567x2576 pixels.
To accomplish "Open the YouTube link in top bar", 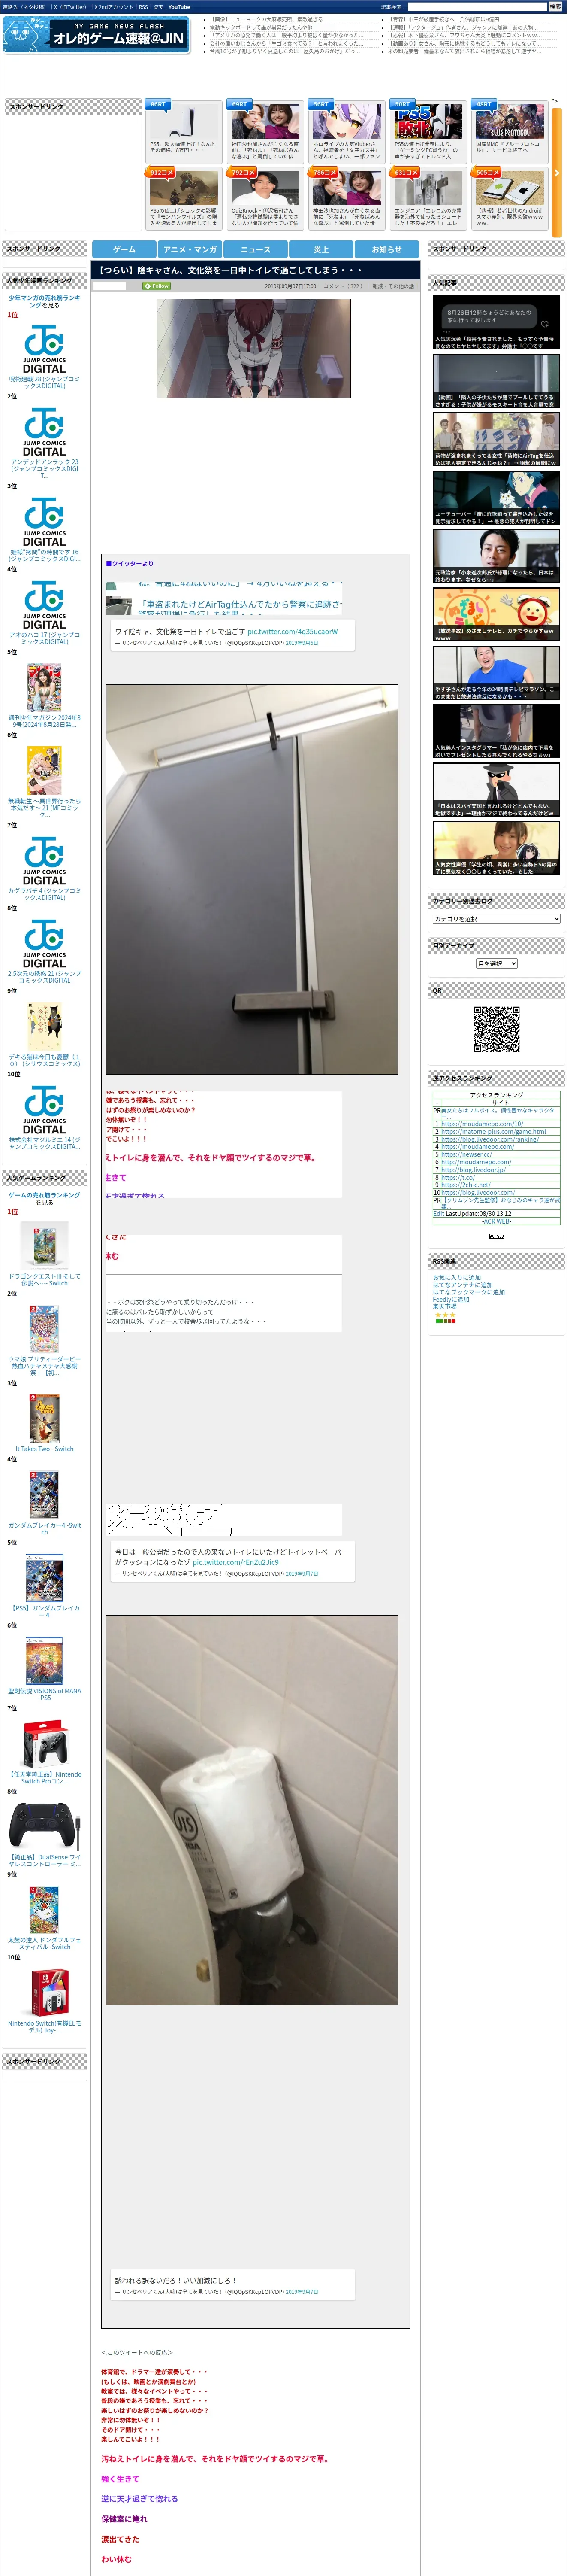I will point(179,7).
